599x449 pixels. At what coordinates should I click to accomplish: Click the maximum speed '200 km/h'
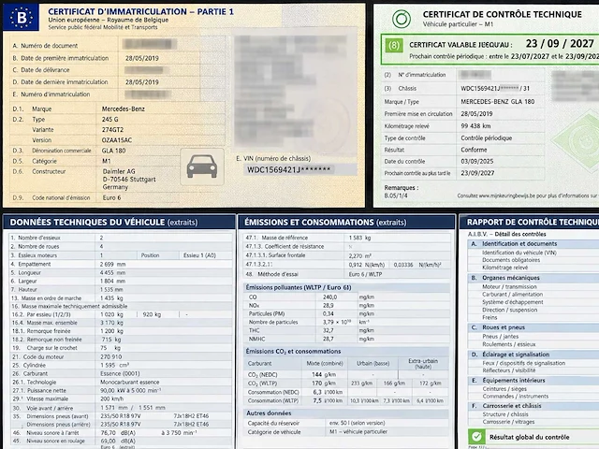coord(112,398)
